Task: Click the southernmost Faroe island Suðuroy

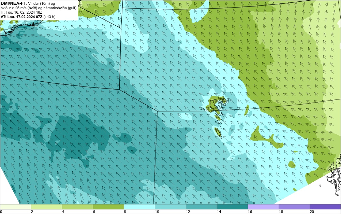Action: pyautogui.click(x=218, y=133)
